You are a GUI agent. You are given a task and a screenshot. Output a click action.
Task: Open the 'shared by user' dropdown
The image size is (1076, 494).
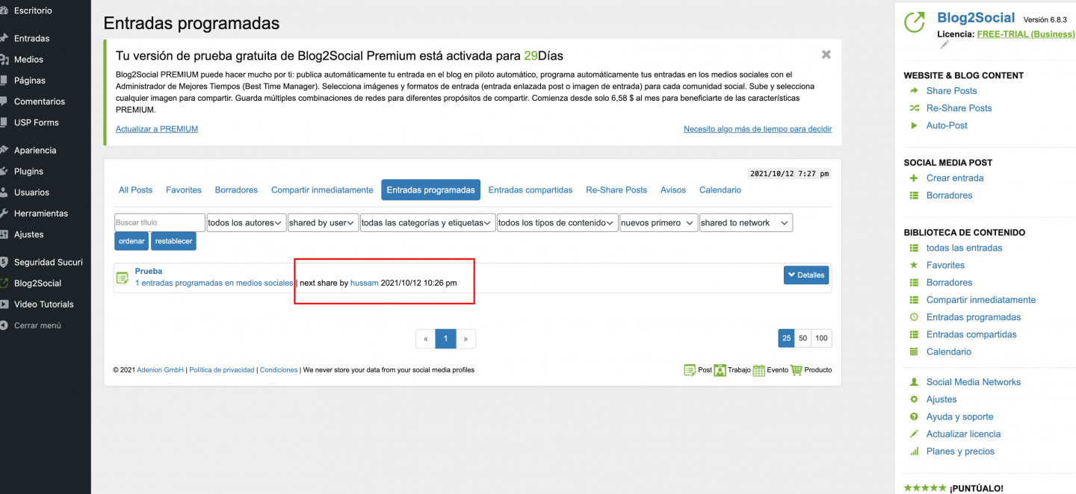coord(323,222)
